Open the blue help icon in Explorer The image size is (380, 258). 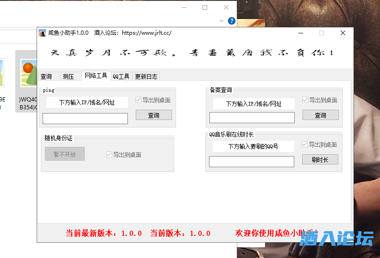point(232,21)
